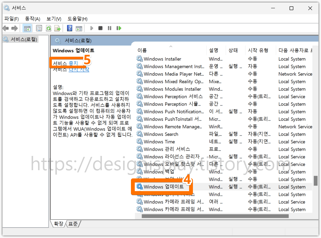Select the last Windows 카메라 프레임 row described Wind...
The width and height of the screenshot is (321, 238).
[224, 209]
